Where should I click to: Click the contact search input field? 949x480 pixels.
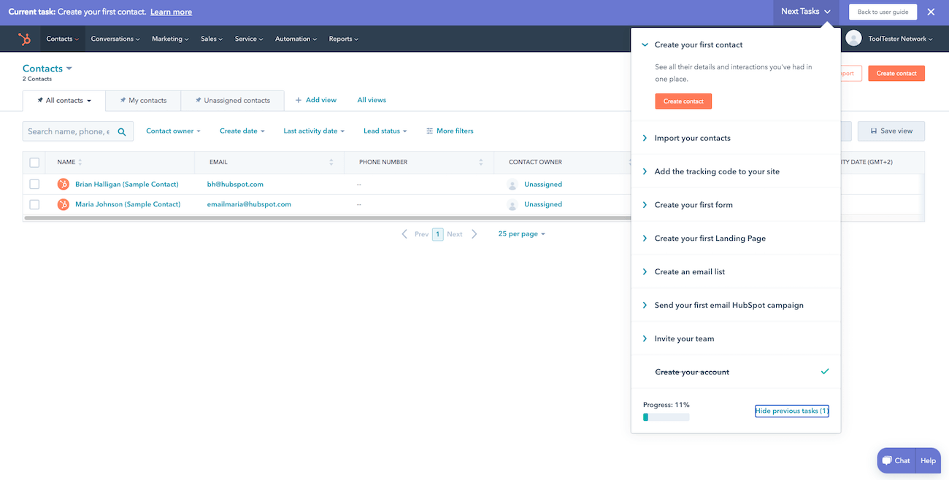coord(78,131)
